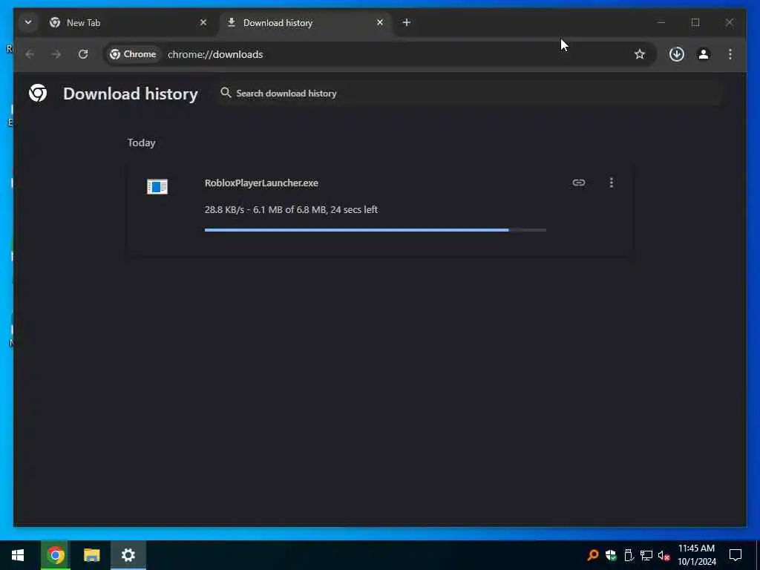Open File Explorer from the taskbar
The image size is (760, 570).
click(91, 555)
